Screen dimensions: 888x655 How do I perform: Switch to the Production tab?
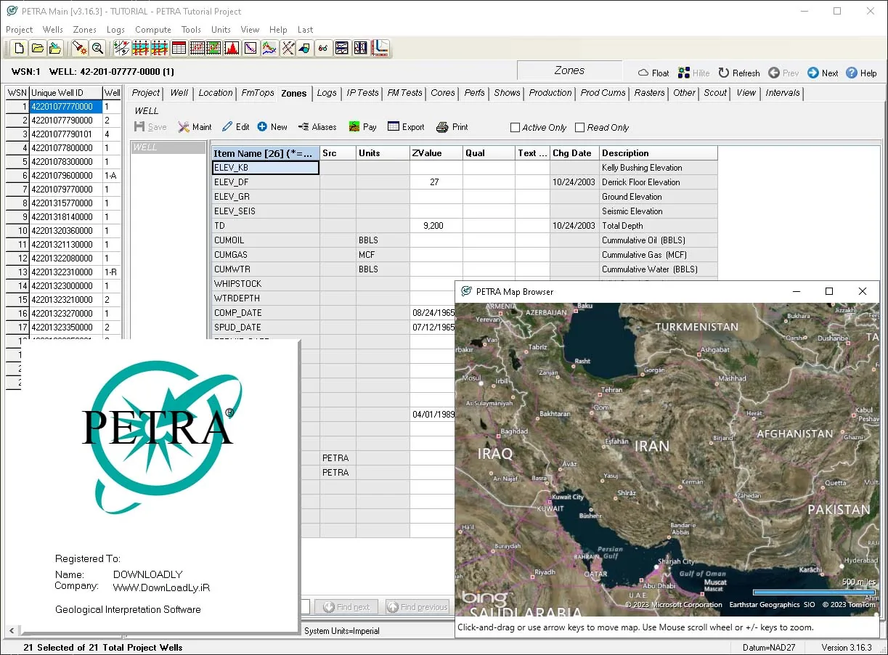(550, 93)
